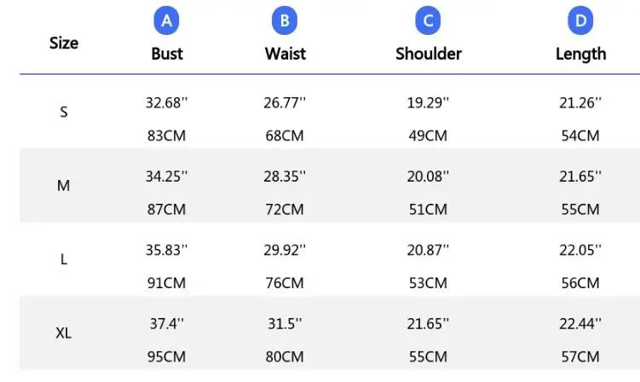
Task: Click the 95CM bust value
Action: click(167, 356)
